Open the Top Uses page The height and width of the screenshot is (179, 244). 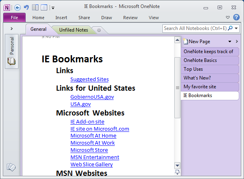210,69
